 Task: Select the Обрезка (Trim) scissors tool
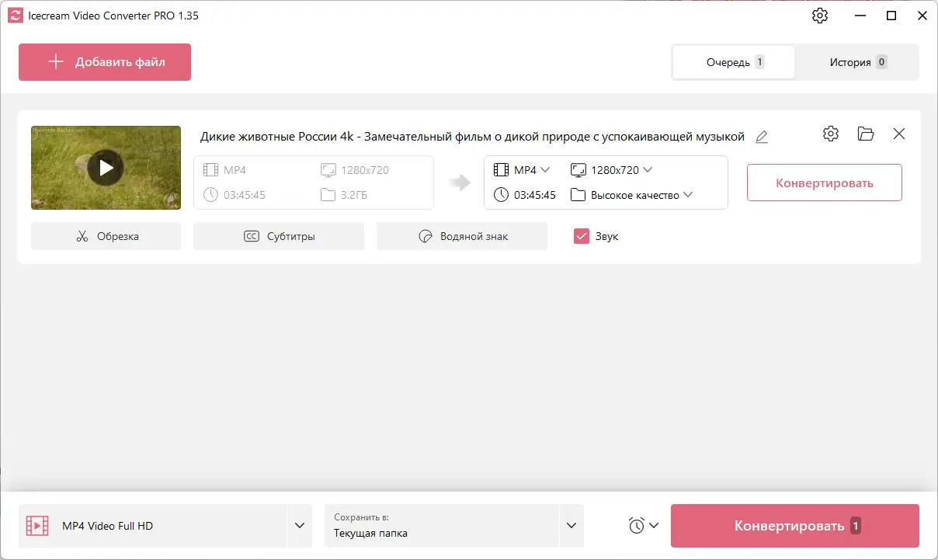point(106,236)
